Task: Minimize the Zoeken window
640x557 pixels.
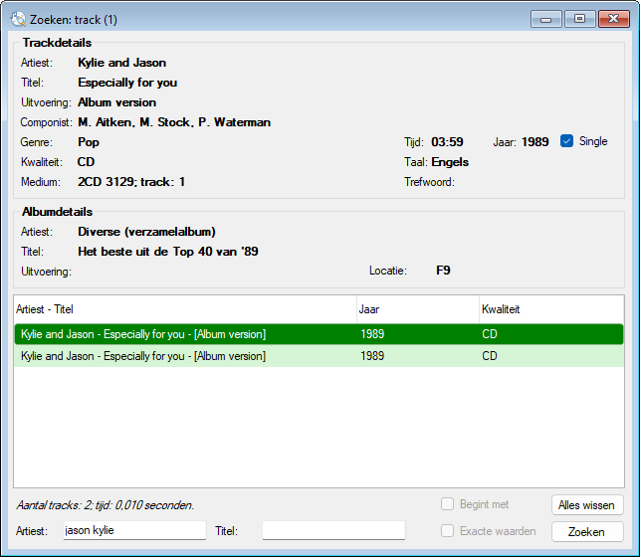Action: (546, 19)
